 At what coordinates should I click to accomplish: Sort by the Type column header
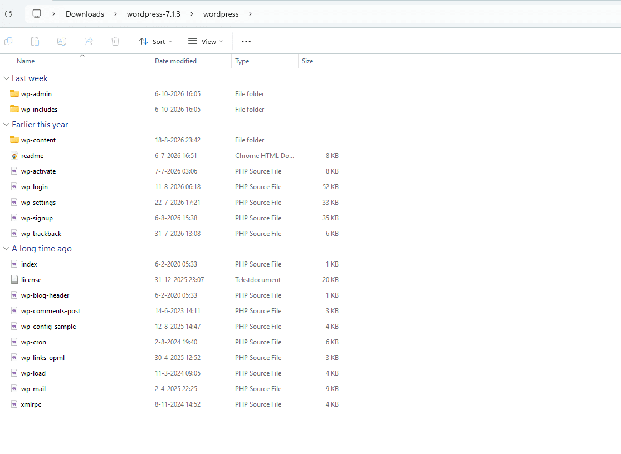click(x=242, y=61)
